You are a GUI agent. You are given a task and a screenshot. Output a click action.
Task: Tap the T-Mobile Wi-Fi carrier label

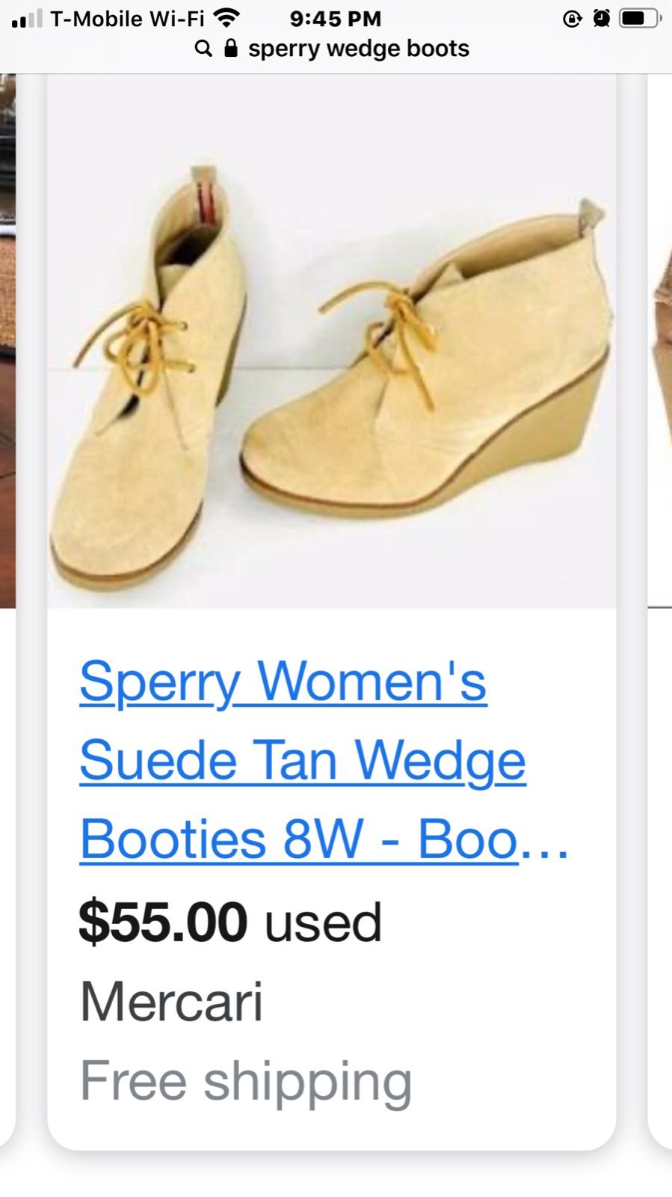[x=127, y=18]
